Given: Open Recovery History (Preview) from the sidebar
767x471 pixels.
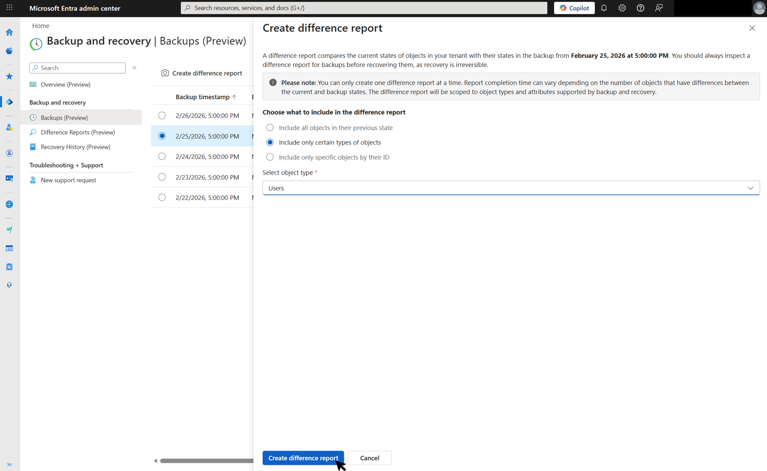Looking at the screenshot, I should pyautogui.click(x=75, y=147).
